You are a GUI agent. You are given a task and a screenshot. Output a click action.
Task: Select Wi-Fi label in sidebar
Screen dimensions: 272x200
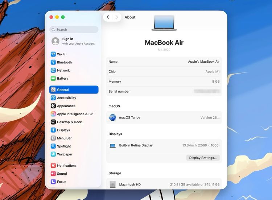coord(61,54)
